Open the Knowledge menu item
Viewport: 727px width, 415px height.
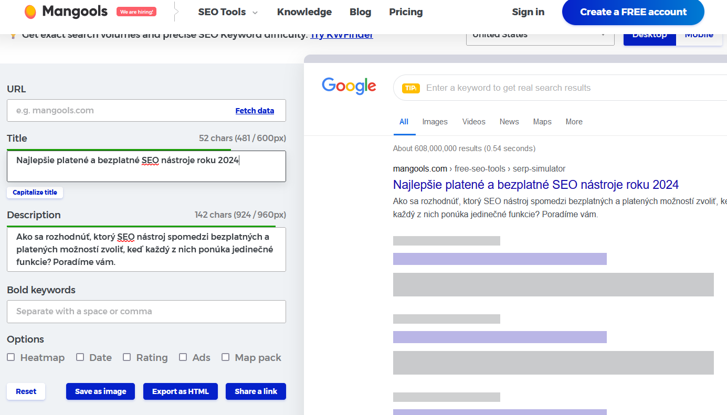point(304,12)
